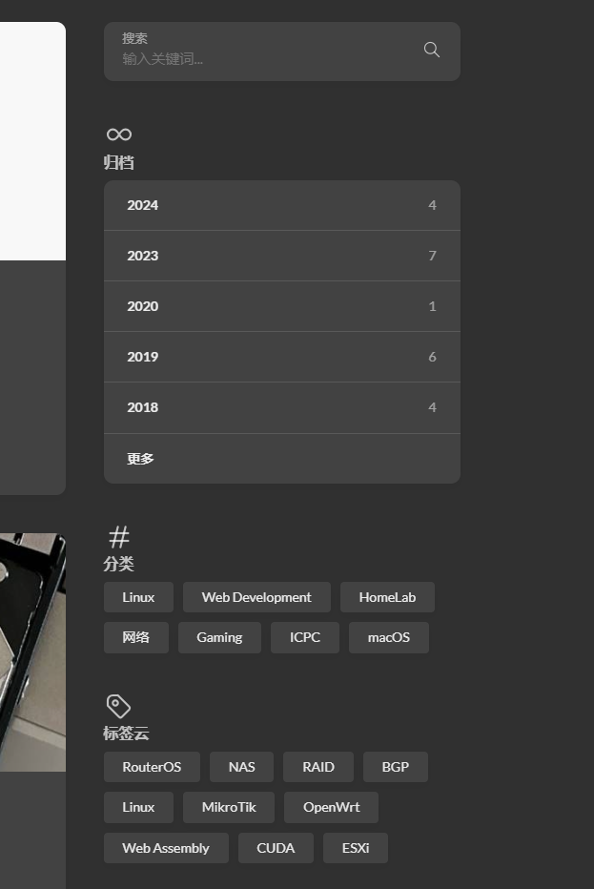
Task: Click the 4 count beside 2024
Action: 433,205
